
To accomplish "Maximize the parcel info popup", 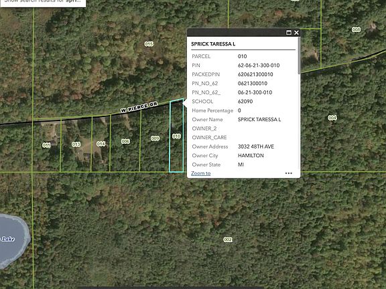I will (289, 33).
